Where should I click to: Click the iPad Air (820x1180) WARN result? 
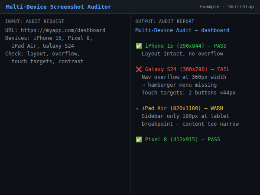point(184,108)
